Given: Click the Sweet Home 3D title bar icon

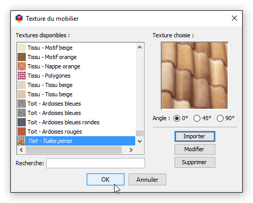Looking at the screenshot, I should tap(19, 18).
